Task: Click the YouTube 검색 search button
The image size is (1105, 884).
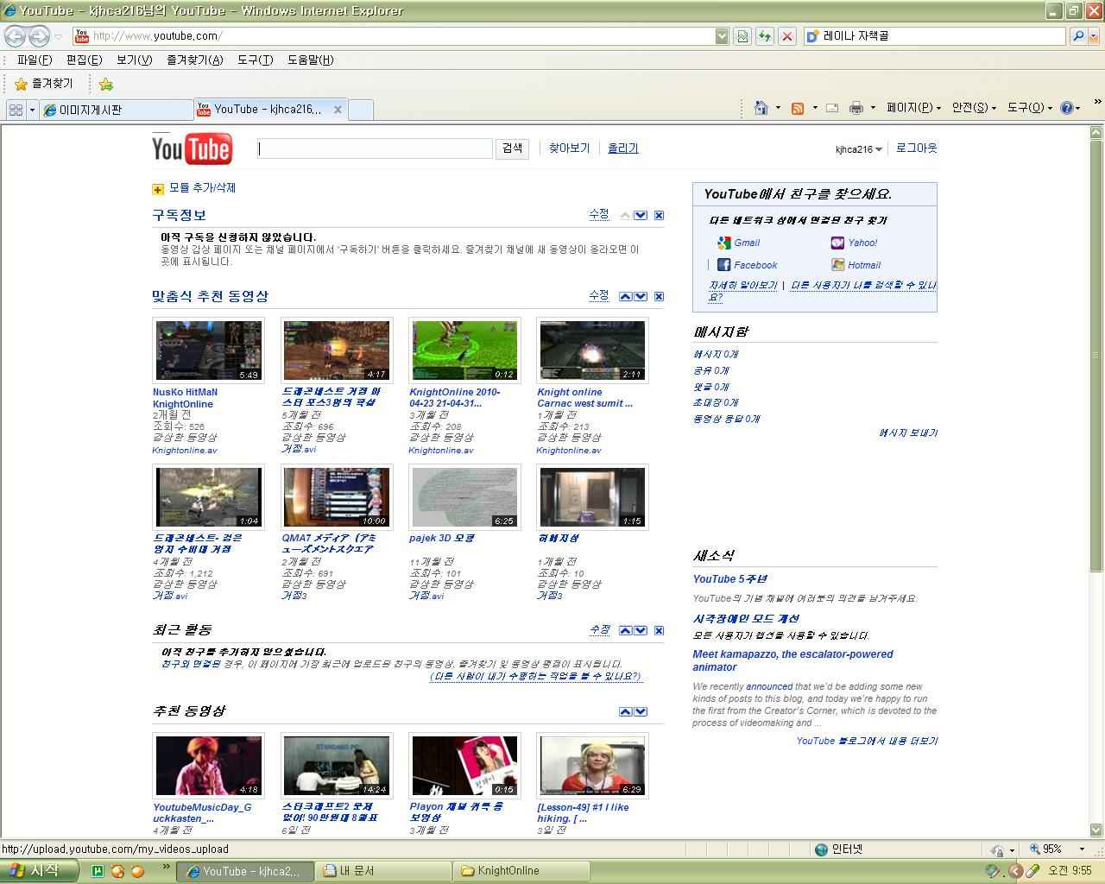Action: (512, 148)
